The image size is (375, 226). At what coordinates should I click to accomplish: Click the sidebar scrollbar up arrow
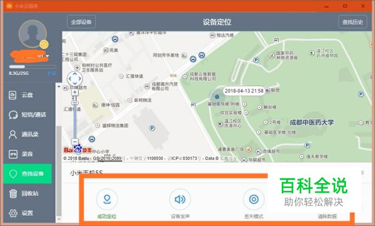coord(59,86)
